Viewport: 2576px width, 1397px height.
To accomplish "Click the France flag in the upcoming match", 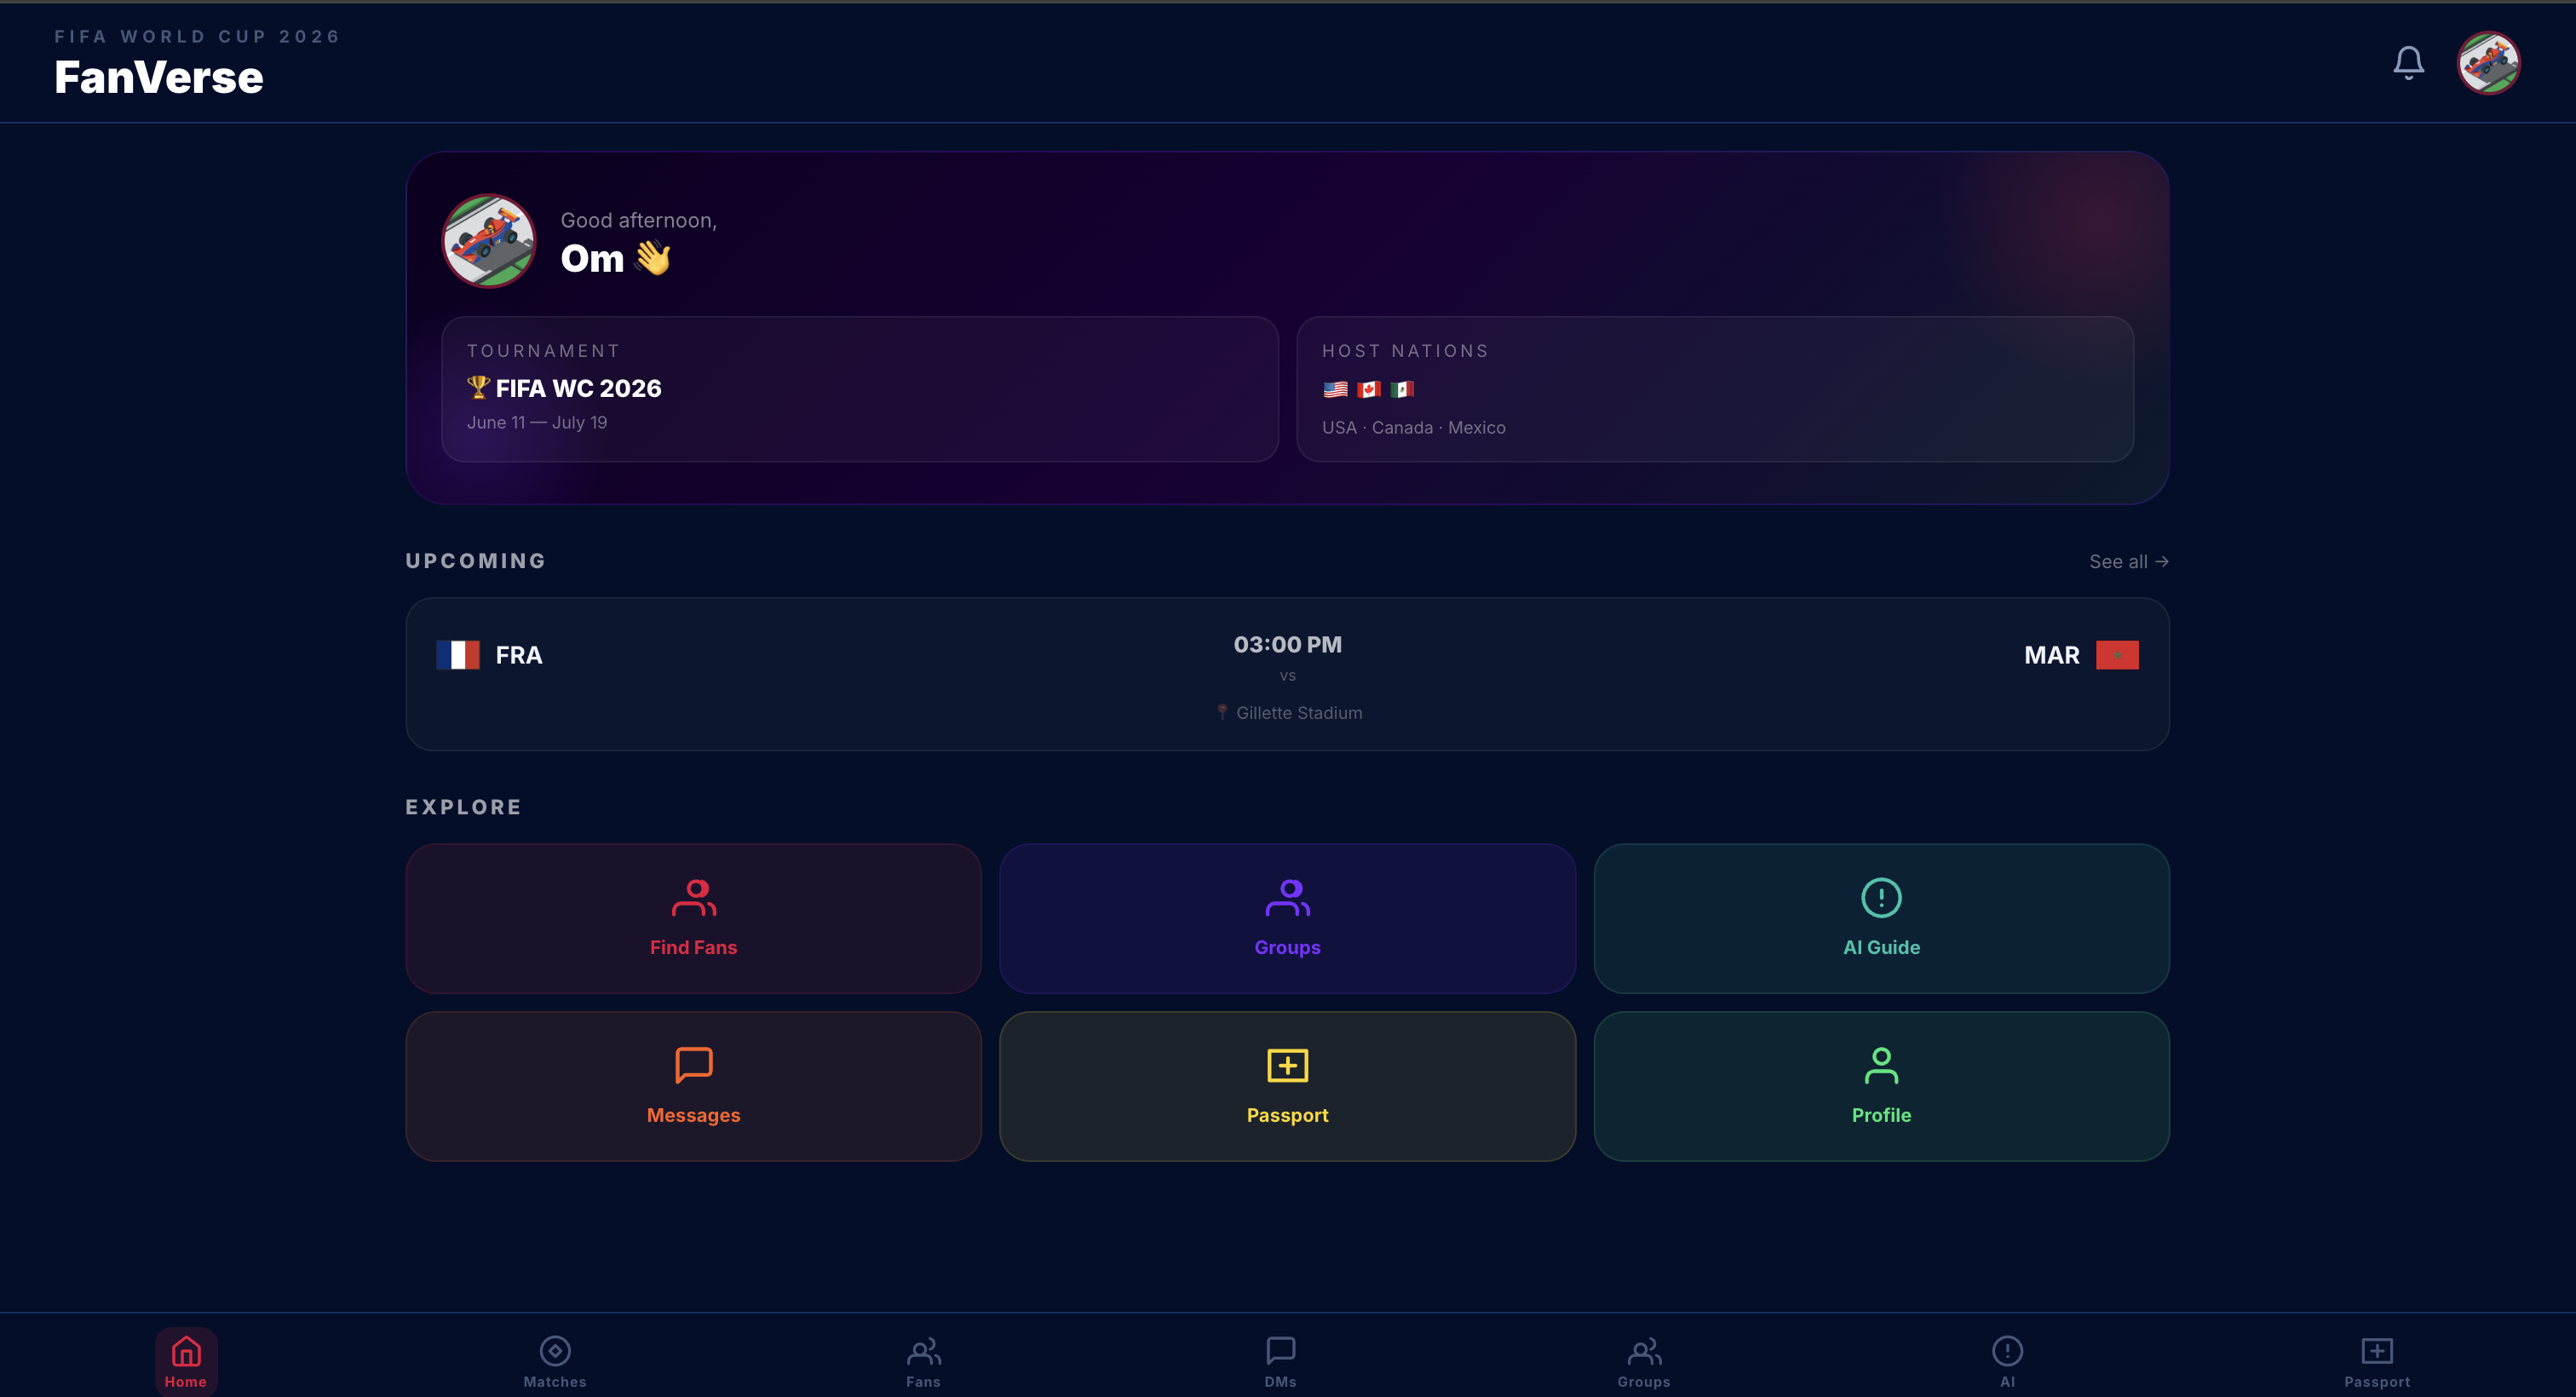I will pos(458,655).
